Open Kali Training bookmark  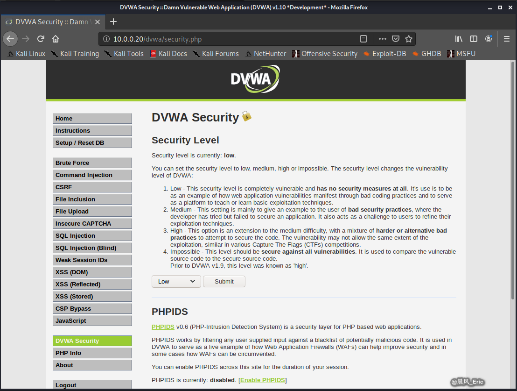(75, 54)
